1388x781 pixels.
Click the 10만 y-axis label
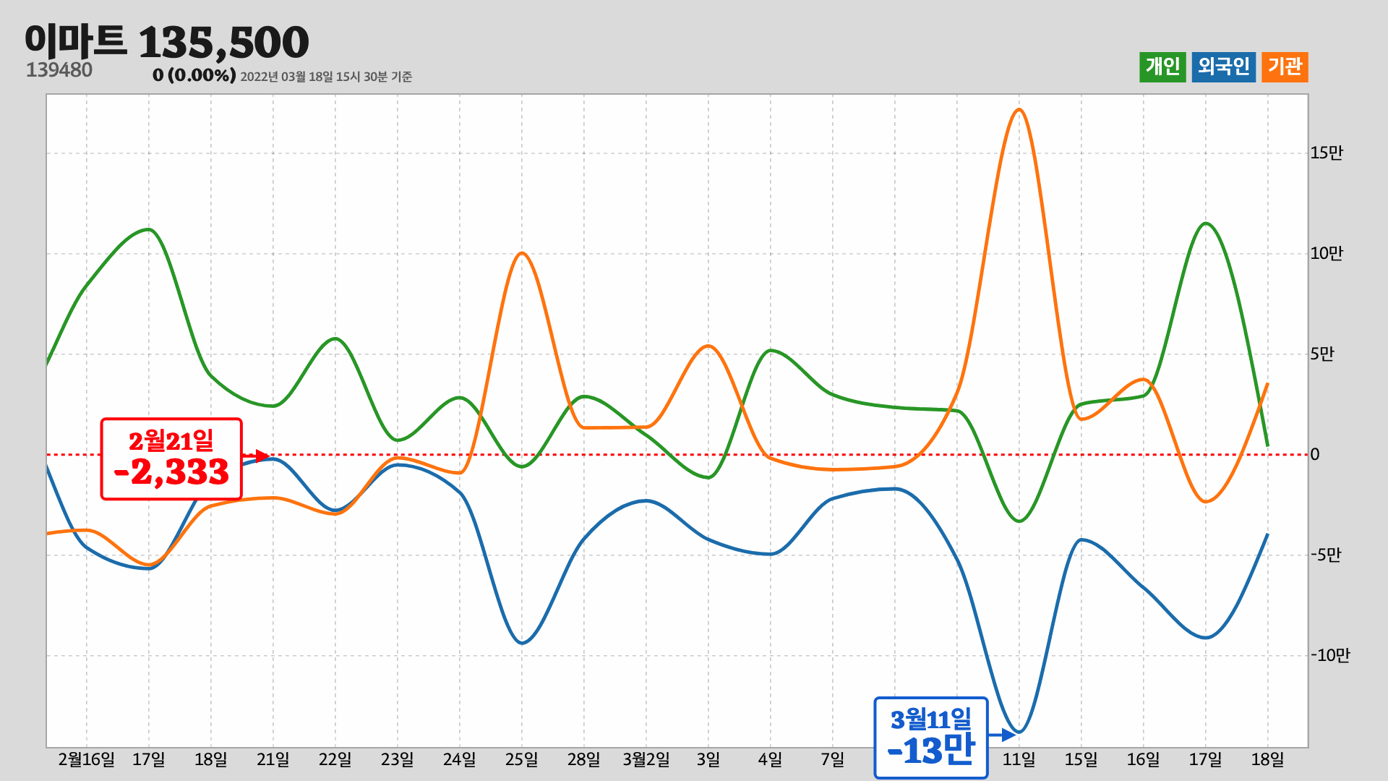pos(1327,253)
